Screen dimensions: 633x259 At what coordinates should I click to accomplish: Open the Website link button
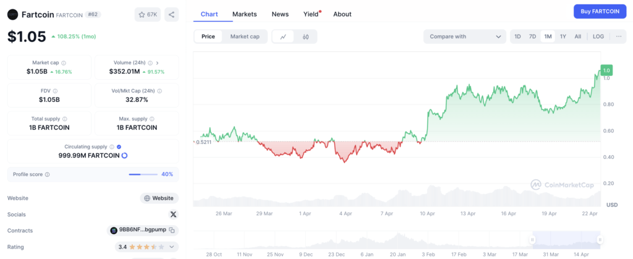(159, 198)
